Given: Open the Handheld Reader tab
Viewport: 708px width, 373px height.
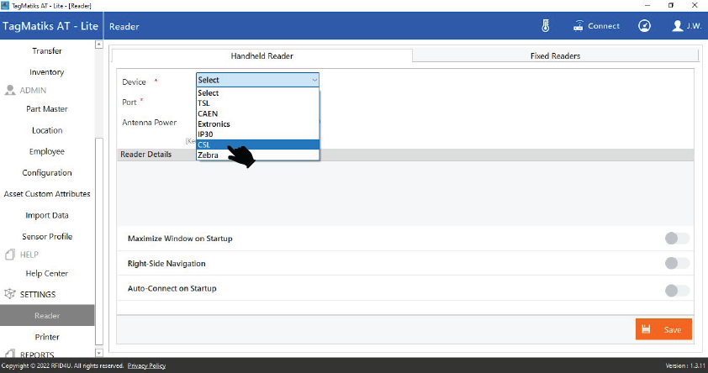Looking at the screenshot, I should coord(262,56).
